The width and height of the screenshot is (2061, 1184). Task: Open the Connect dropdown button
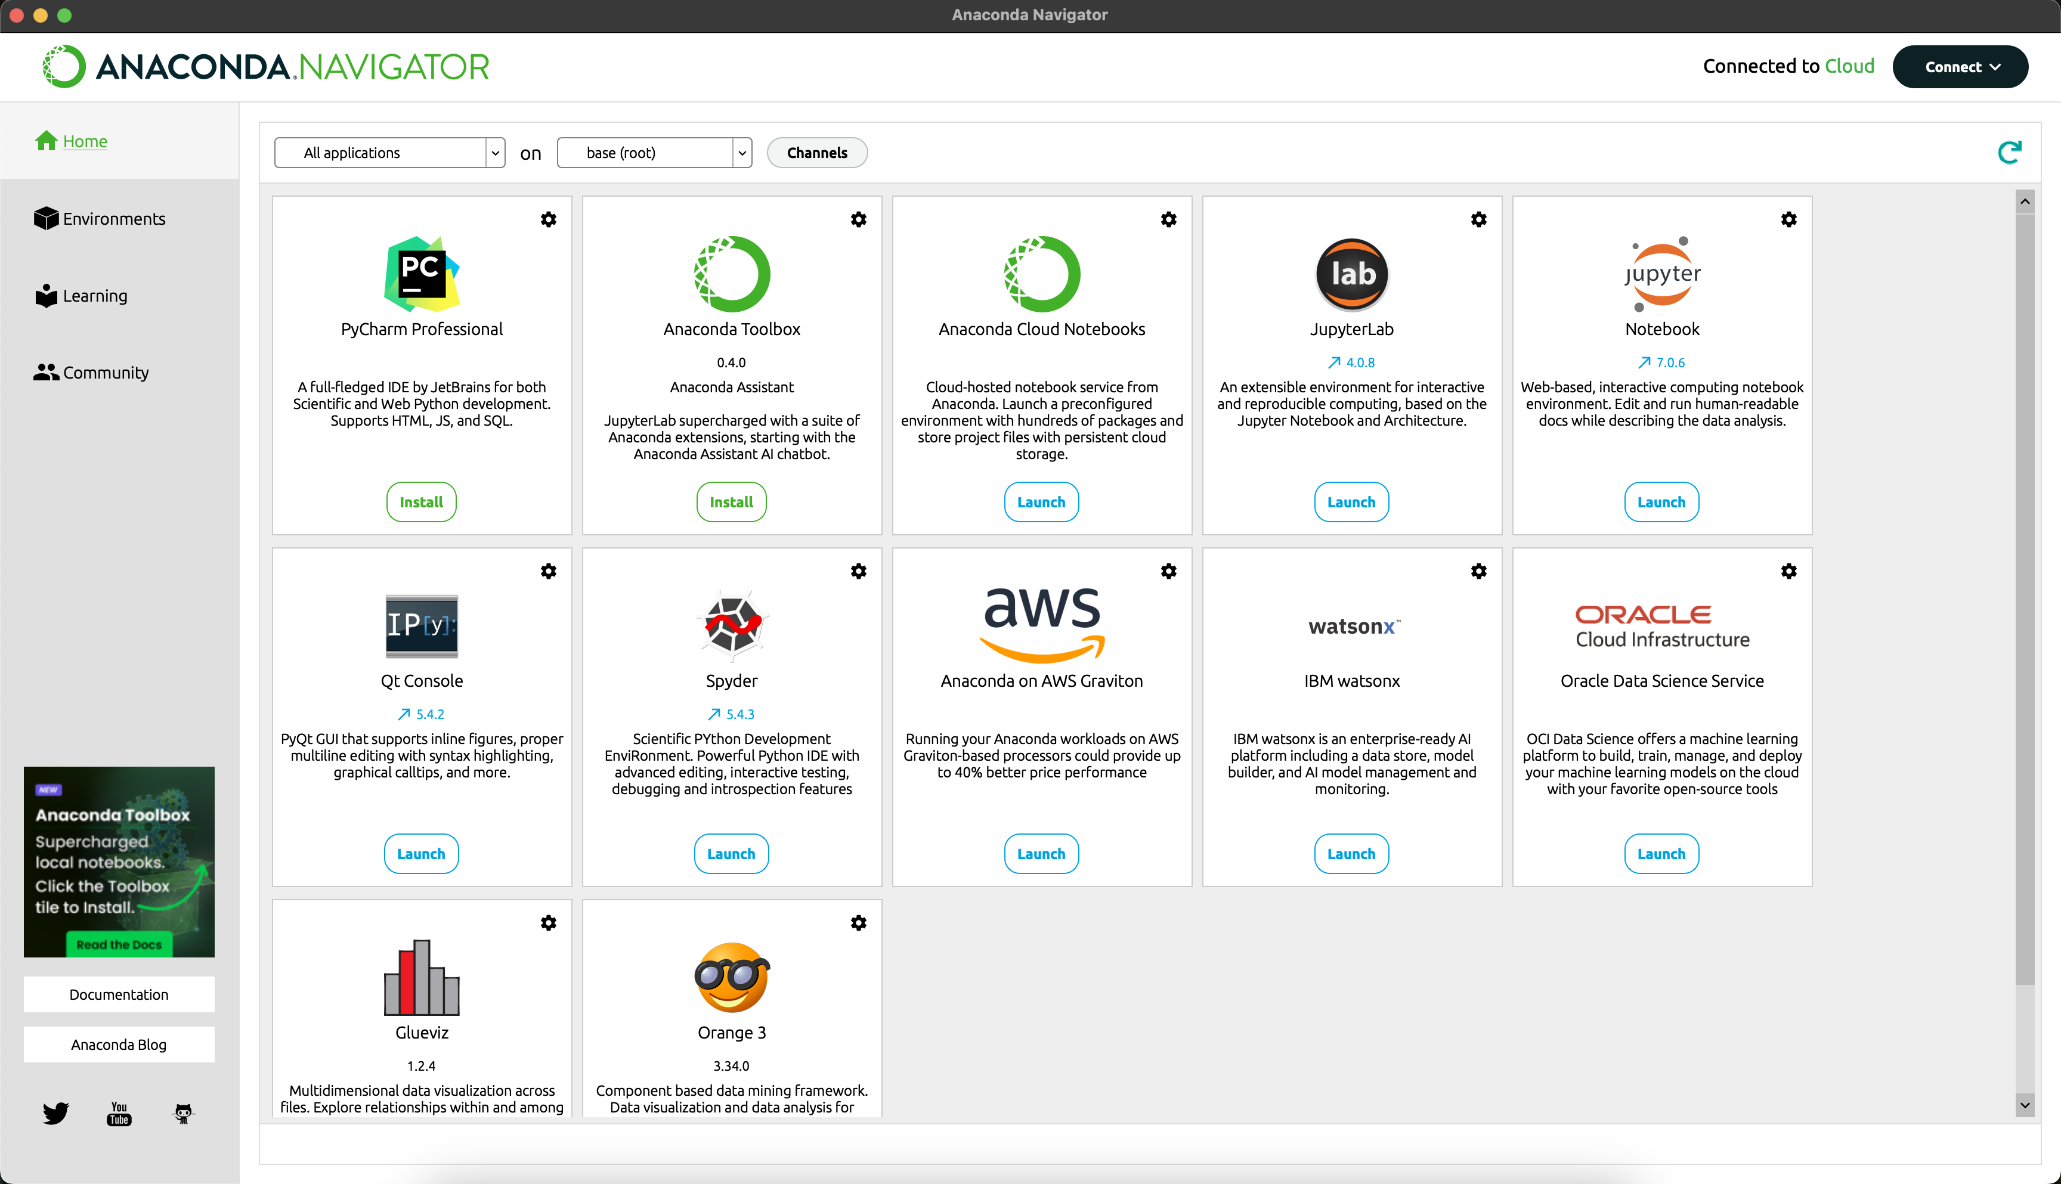tap(1960, 67)
